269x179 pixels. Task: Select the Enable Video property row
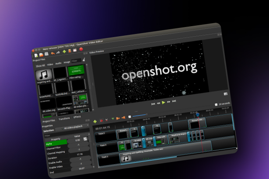60,167
